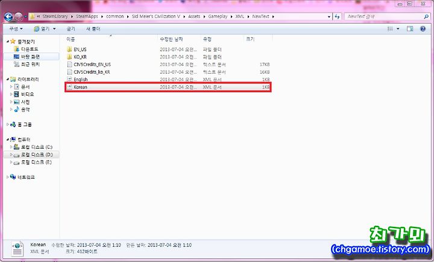Select CIV5Credits_EN_US file icon
This screenshot has width=434, height=262.
(x=69, y=65)
